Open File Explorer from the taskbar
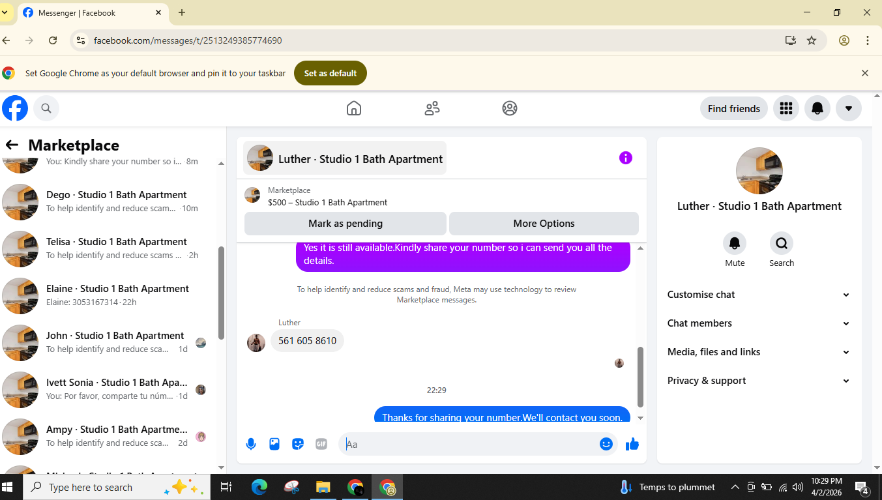Image resolution: width=882 pixels, height=500 pixels. (x=323, y=487)
